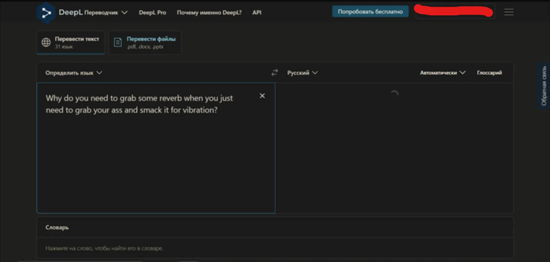This screenshot has width=550, height=262.
Task: Click the document icon in Перевести файлы
Action: click(x=118, y=42)
